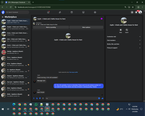
Task: Open the Windows Start menu
Action: [x=3, y=109]
